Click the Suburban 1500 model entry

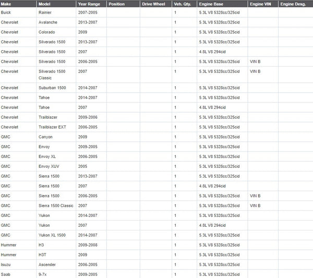pyautogui.click(x=52, y=88)
